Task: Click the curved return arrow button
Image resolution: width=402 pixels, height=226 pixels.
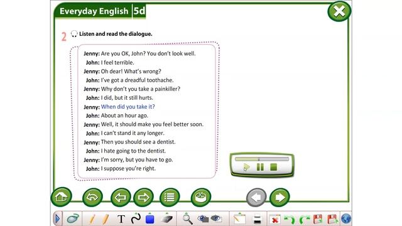Action: coord(92,197)
